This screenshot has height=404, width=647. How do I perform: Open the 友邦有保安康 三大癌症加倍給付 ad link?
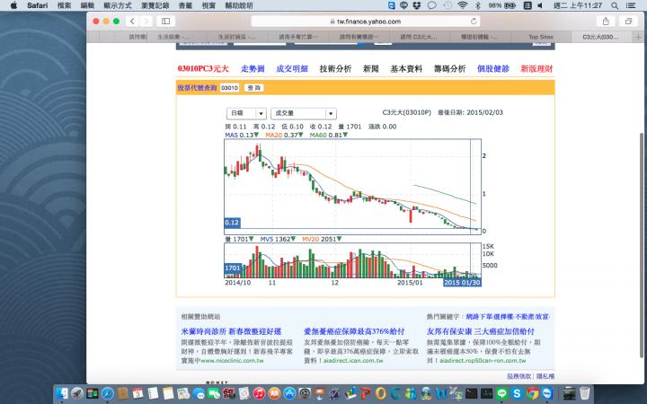click(481, 331)
